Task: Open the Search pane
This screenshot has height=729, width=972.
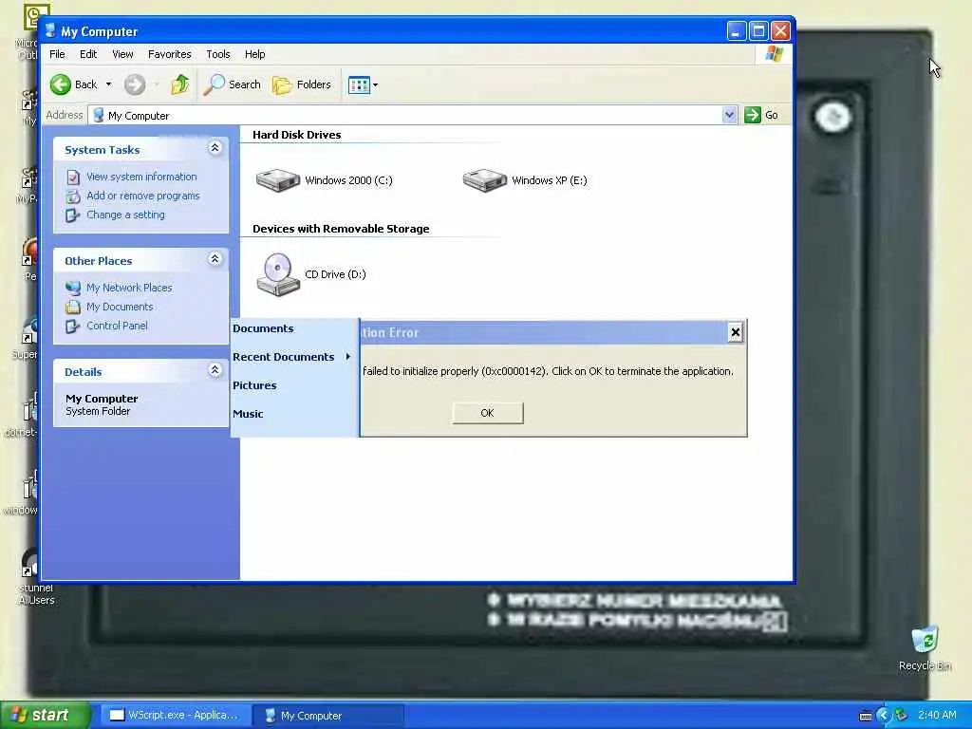Action: 233,84
